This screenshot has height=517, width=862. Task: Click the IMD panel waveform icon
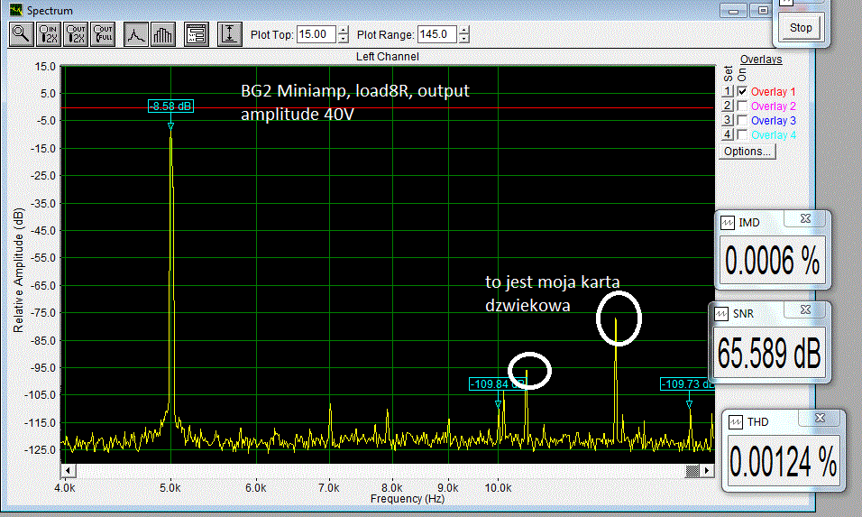point(728,223)
